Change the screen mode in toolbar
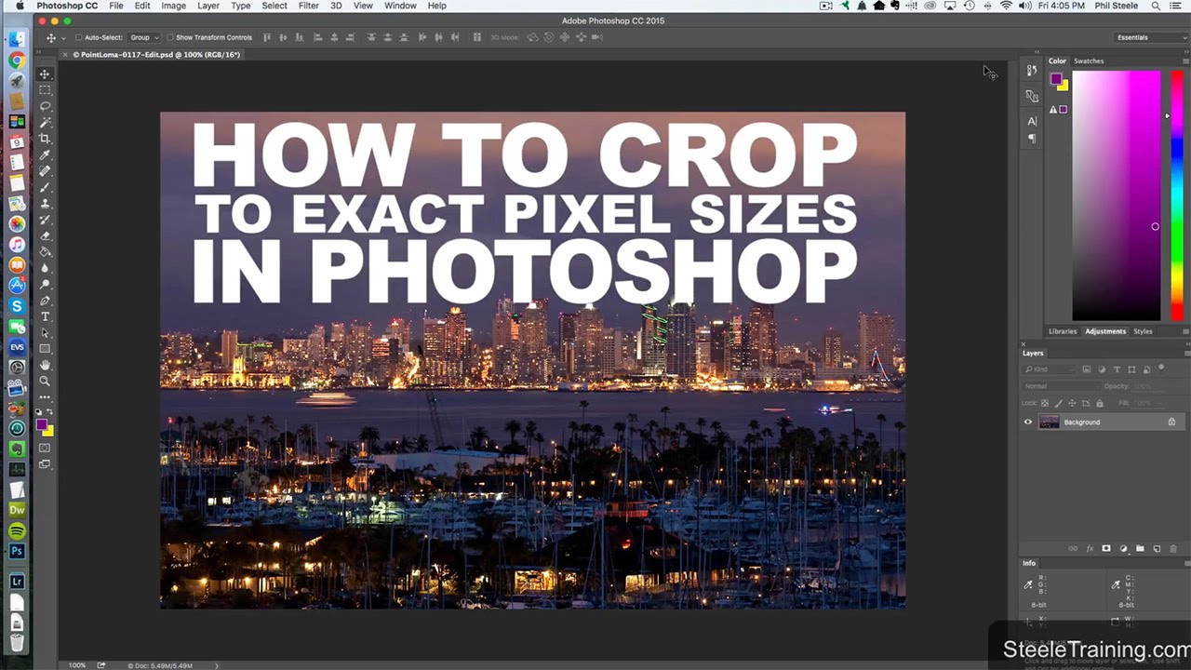This screenshot has height=670, width=1191. tap(45, 464)
